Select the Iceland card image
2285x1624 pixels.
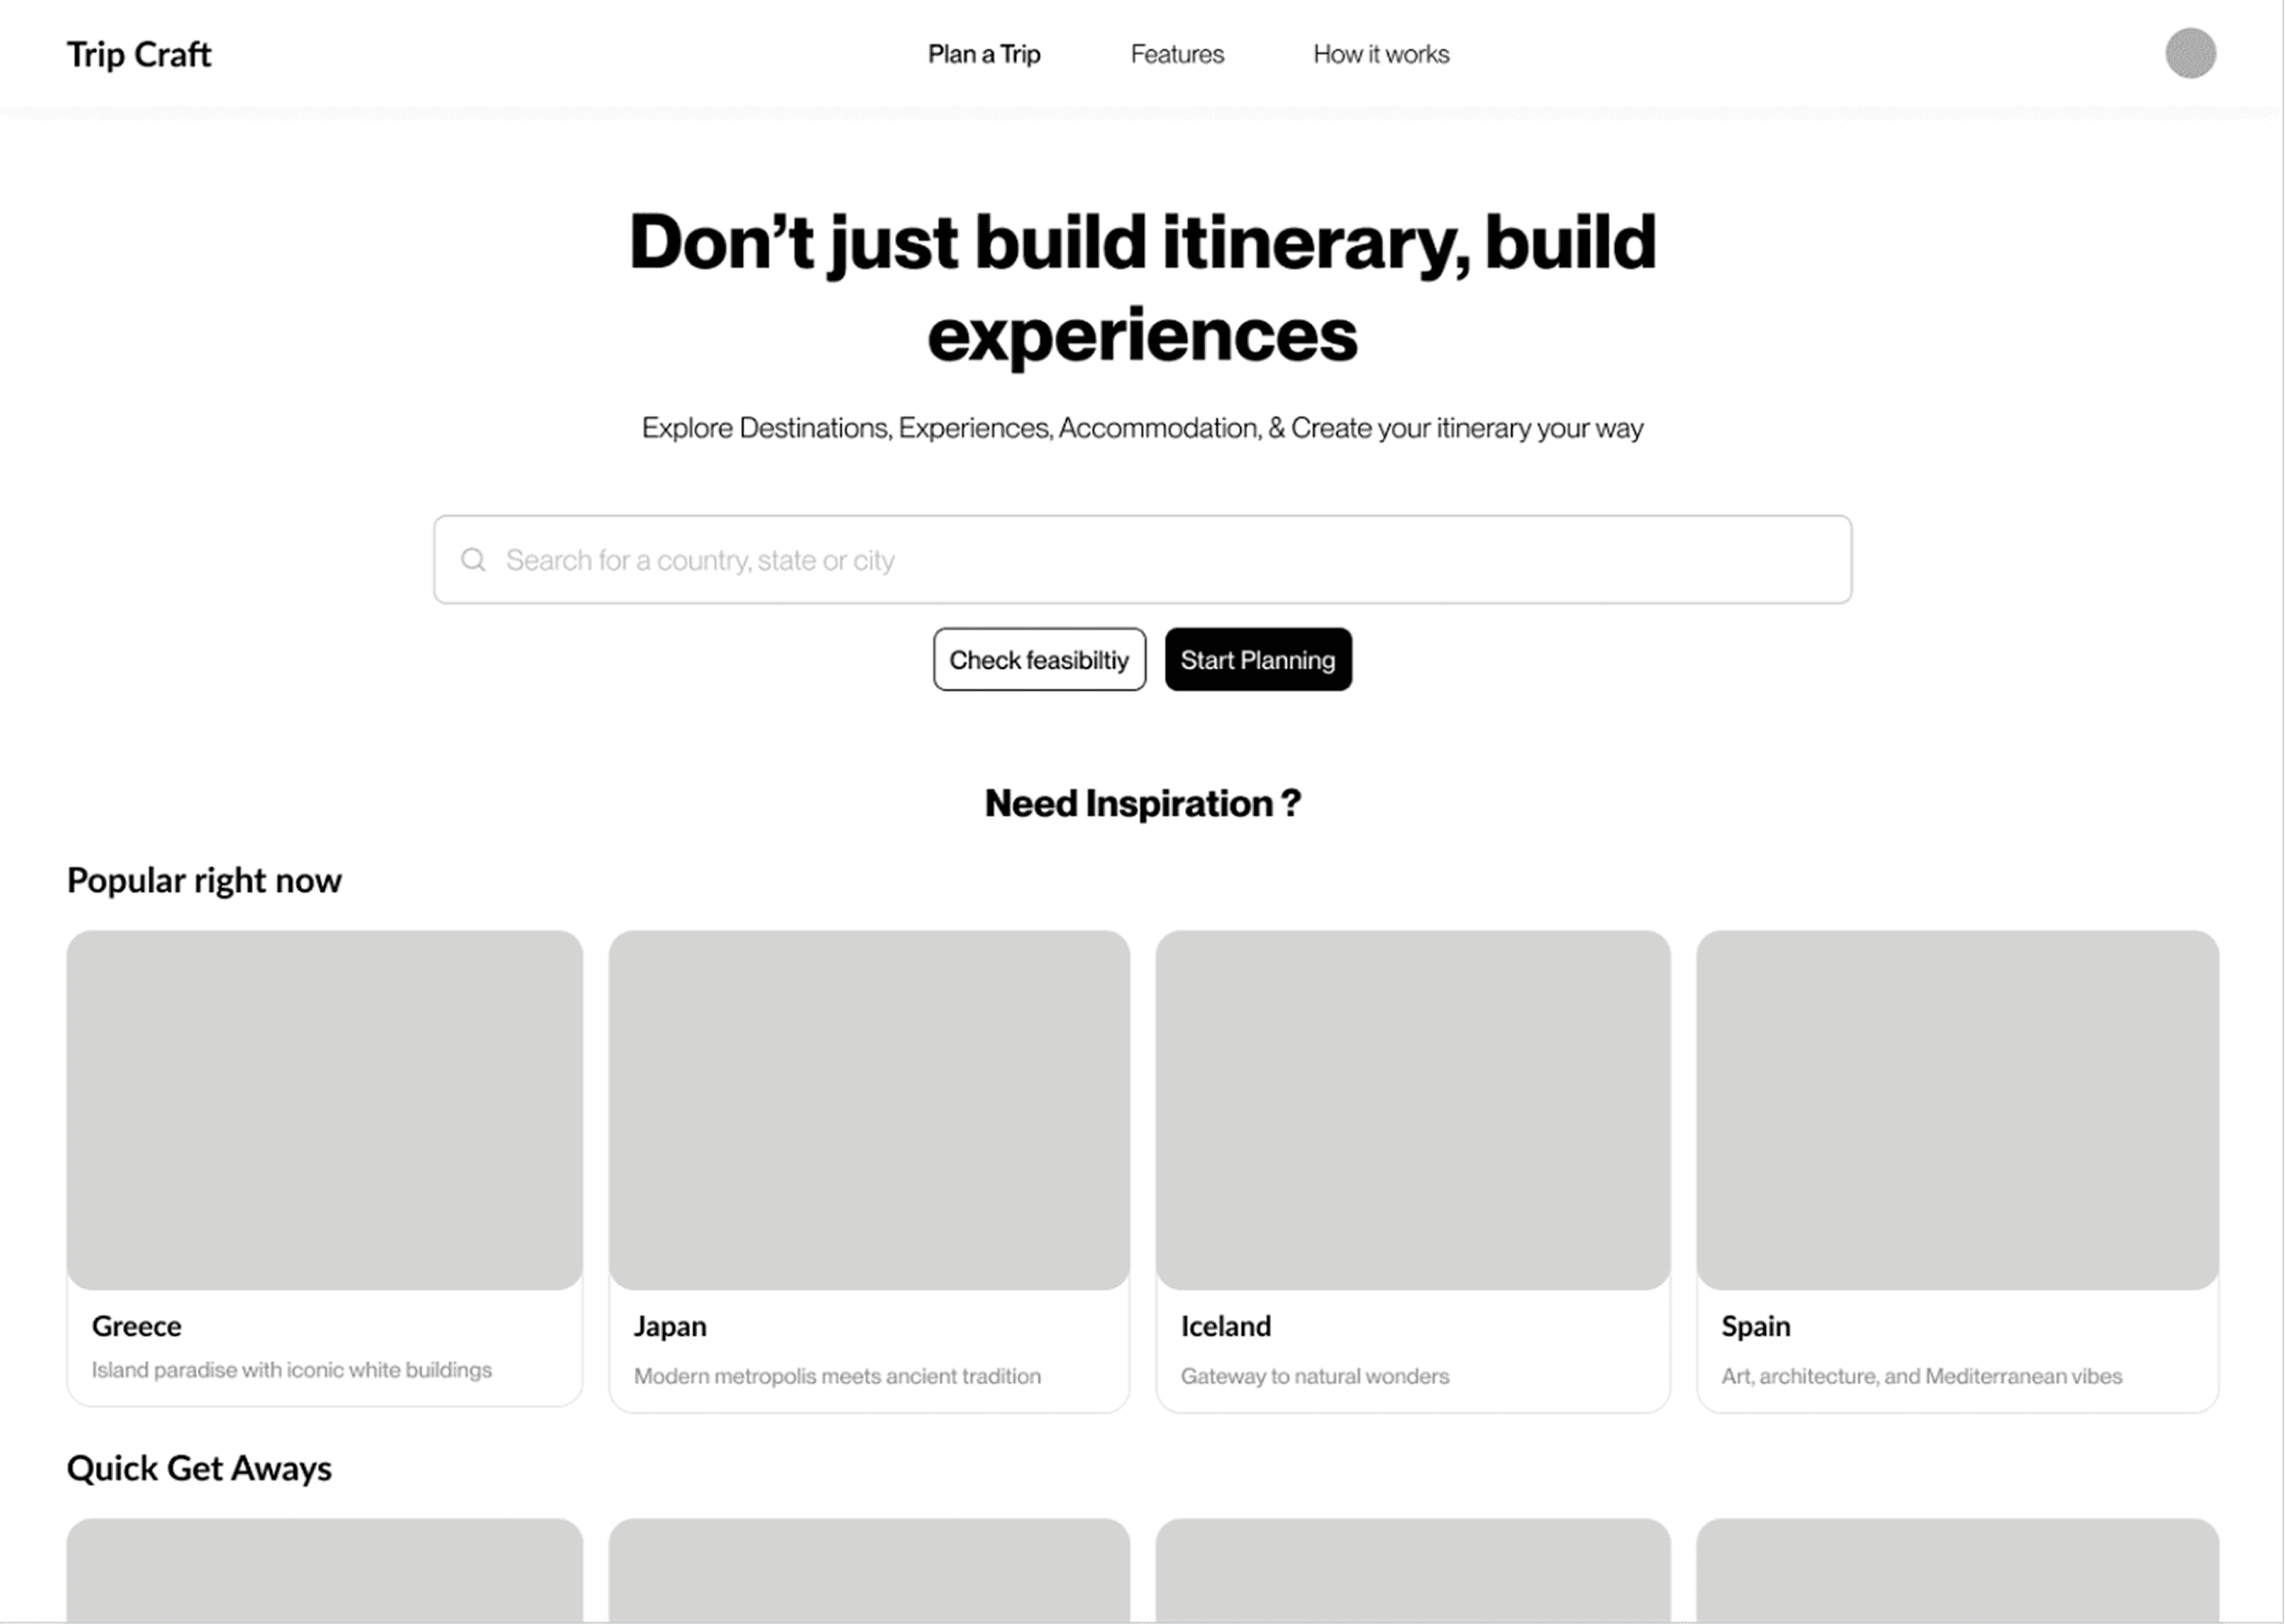click(1413, 1109)
